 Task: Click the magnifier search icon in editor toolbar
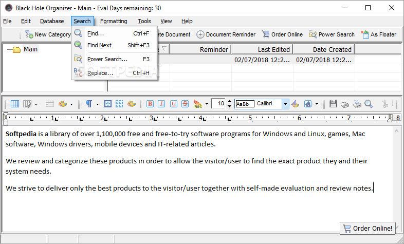click(x=369, y=104)
